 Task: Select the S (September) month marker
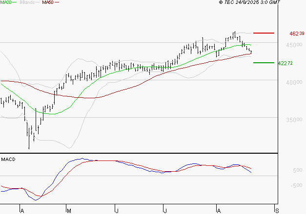(278, 210)
